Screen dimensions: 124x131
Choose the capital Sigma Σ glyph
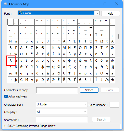pyautogui.click(x=96, y=48)
